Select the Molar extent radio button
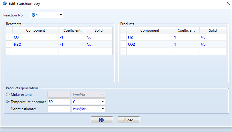The width and height of the screenshot is (232, 132). pyautogui.click(x=8, y=95)
